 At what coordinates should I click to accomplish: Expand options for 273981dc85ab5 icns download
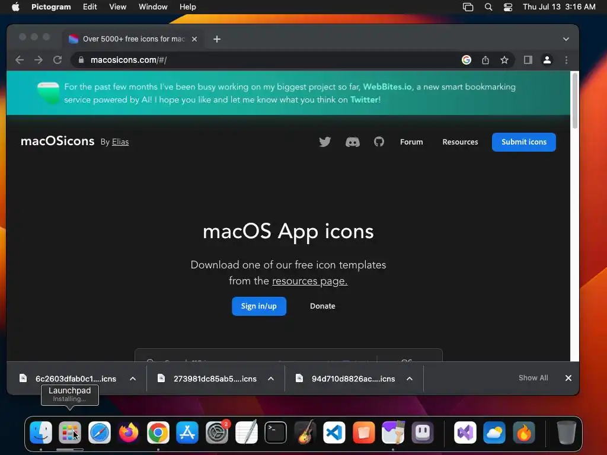pyautogui.click(x=271, y=379)
